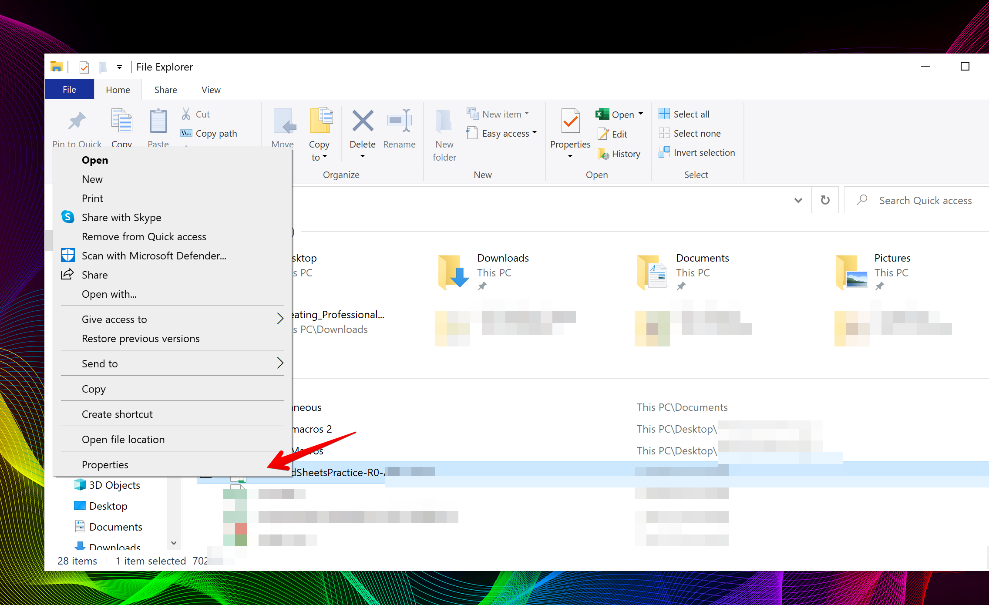Click the History icon in the Open group
Viewport: 989px width, 605px height.
click(603, 154)
